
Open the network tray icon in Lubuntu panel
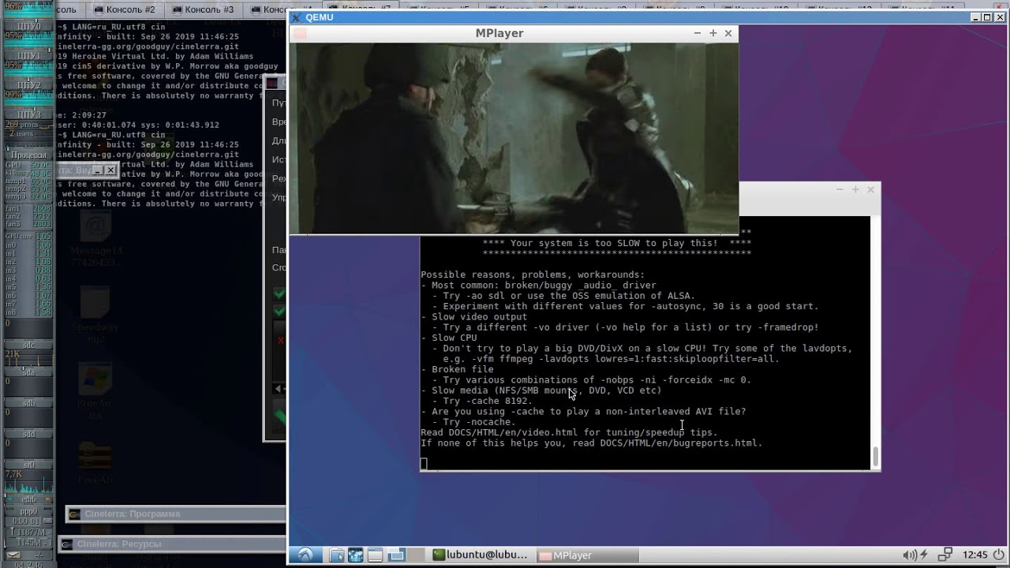tap(945, 555)
